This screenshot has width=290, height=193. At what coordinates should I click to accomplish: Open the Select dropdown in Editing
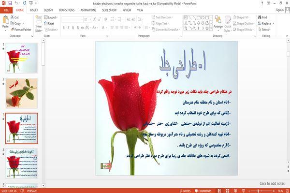(x=264, y=30)
